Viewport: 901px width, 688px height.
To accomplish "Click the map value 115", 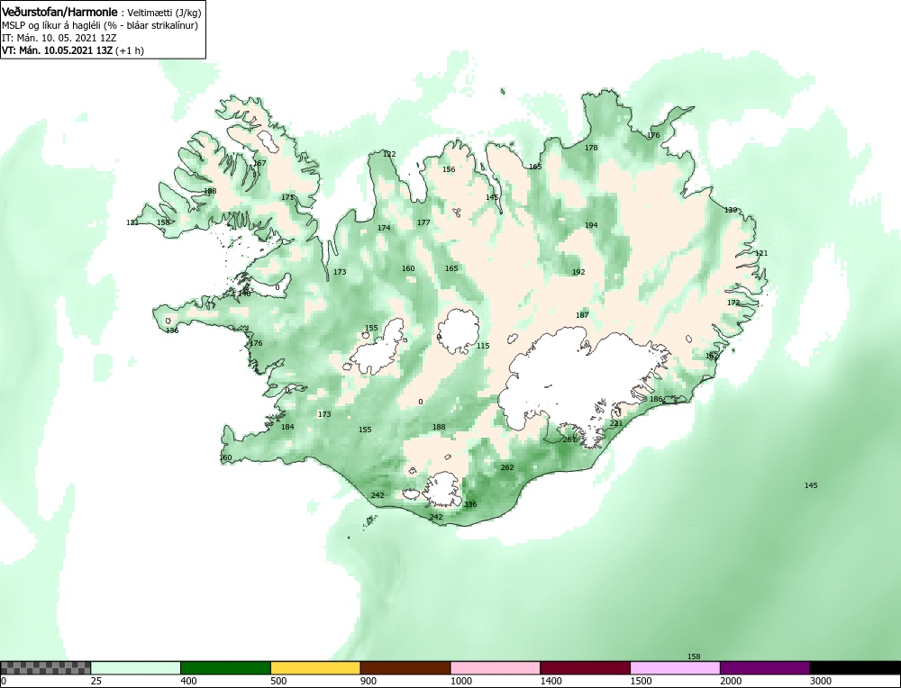I will click(x=483, y=346).
